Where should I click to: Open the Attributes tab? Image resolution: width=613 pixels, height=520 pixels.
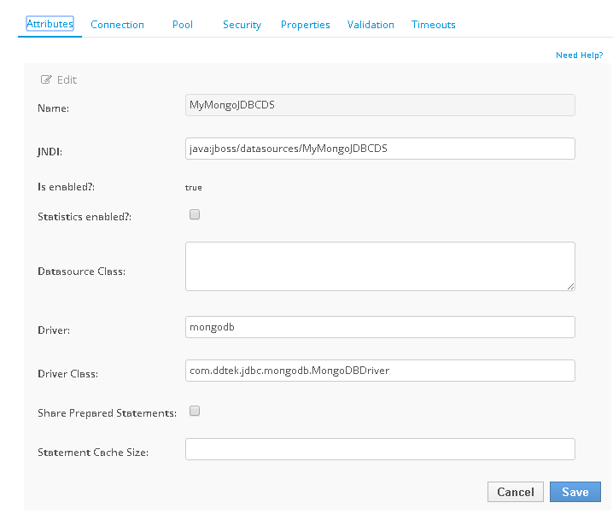tap(50, 24)
